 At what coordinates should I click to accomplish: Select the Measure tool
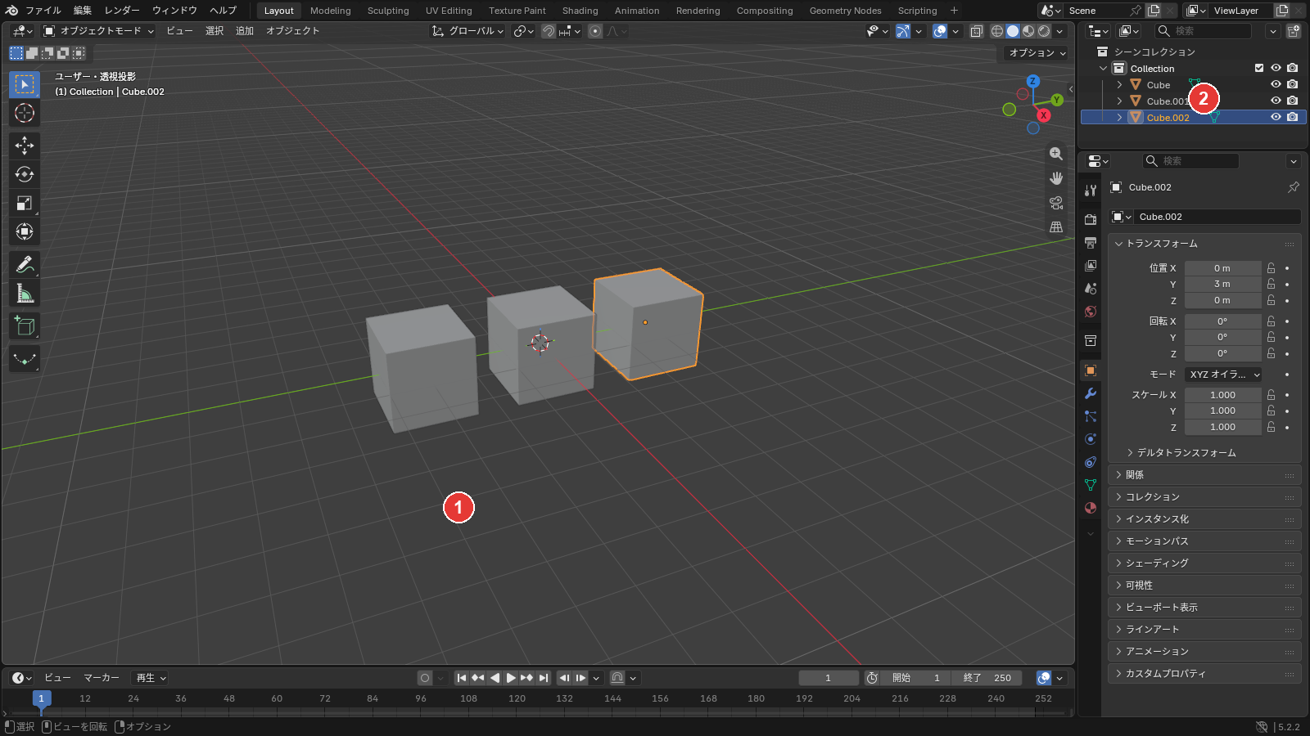click(x=25, y=293)
